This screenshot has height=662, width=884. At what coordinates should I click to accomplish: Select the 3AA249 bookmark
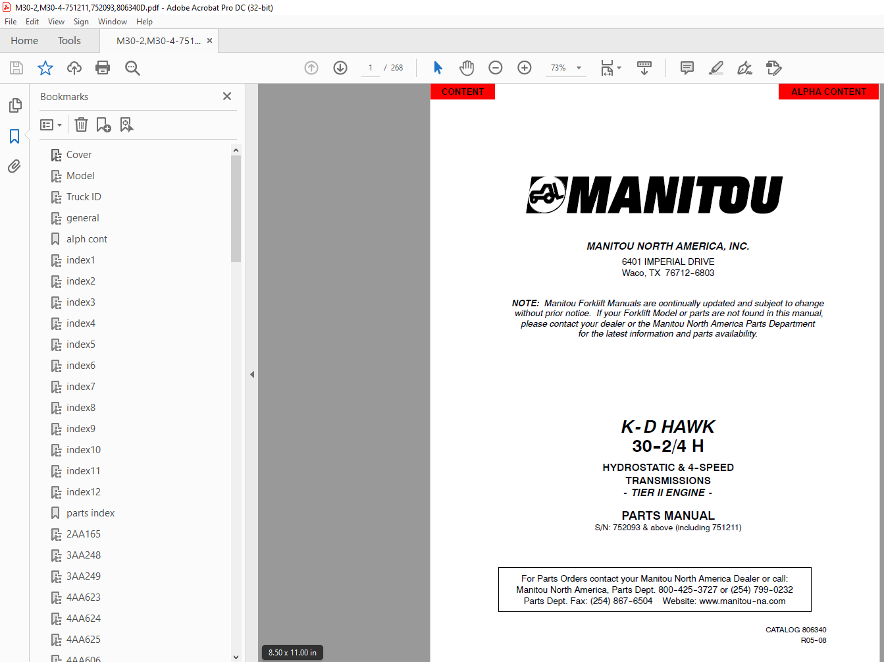(x=84, y=576)
